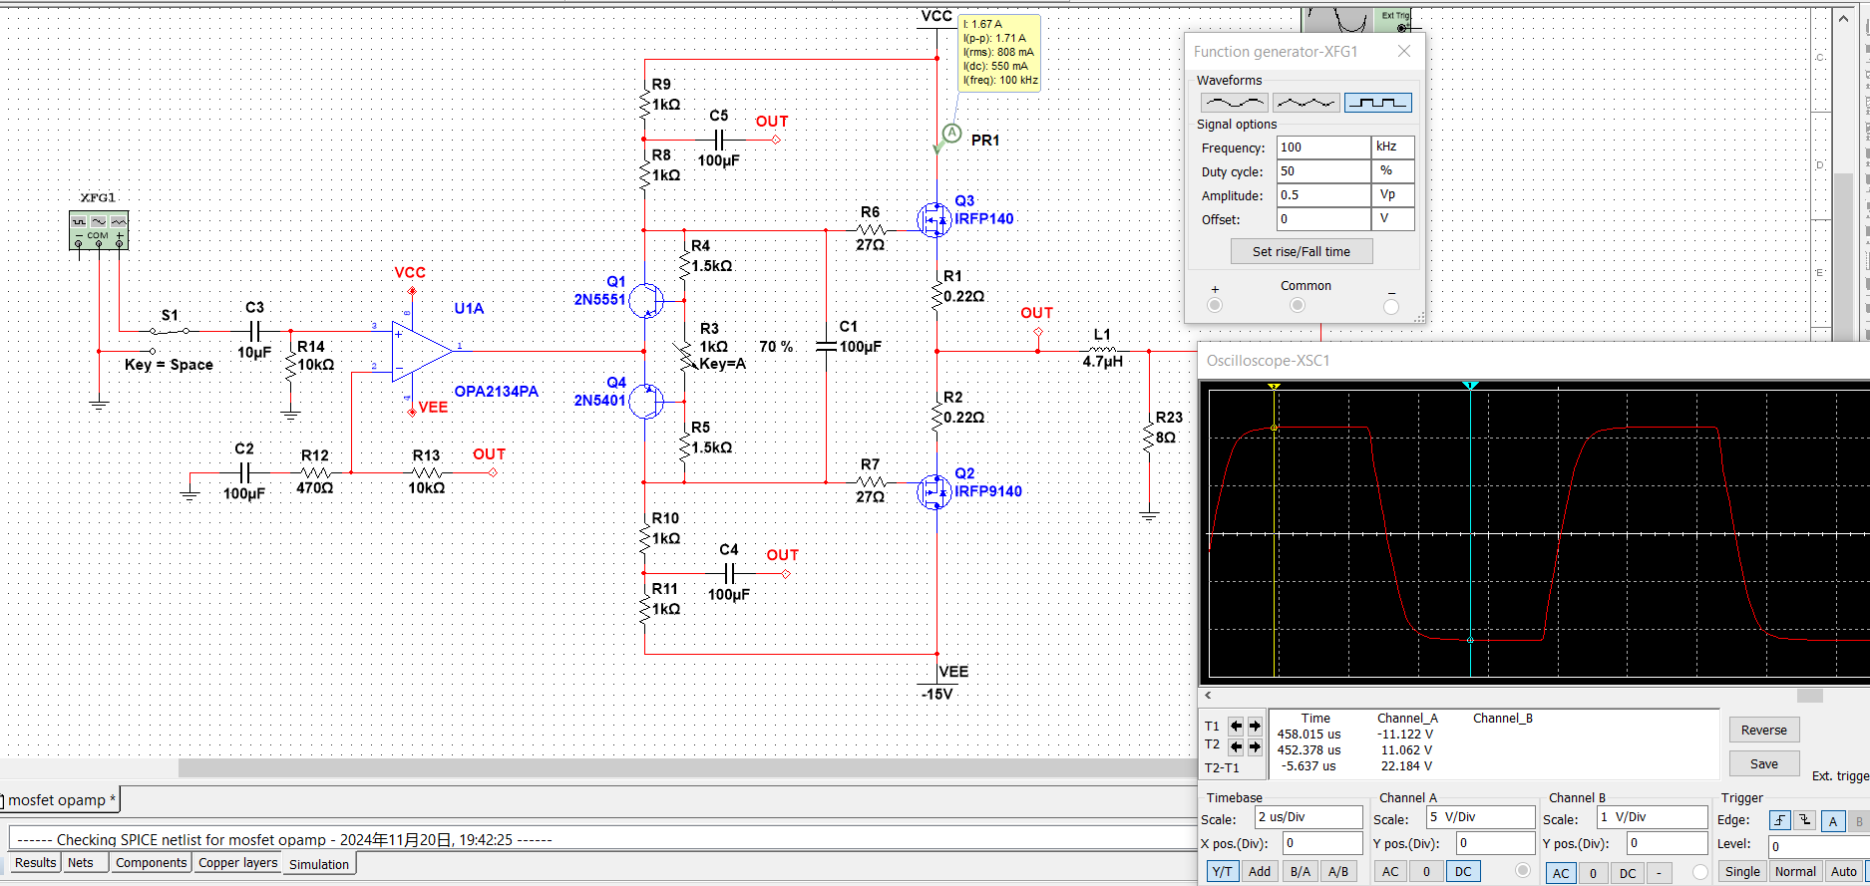Screen dimensions: 1870x886
Task: Set Channel A coupling to AC
Action: (1390, 872)
